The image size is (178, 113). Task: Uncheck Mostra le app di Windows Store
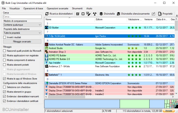(x=4, y=79)
